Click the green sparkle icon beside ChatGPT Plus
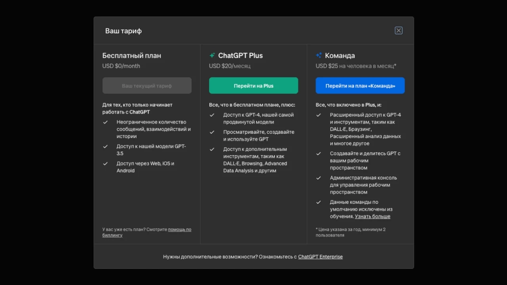This screenshot has height=285, width=507. pos(212,55)
